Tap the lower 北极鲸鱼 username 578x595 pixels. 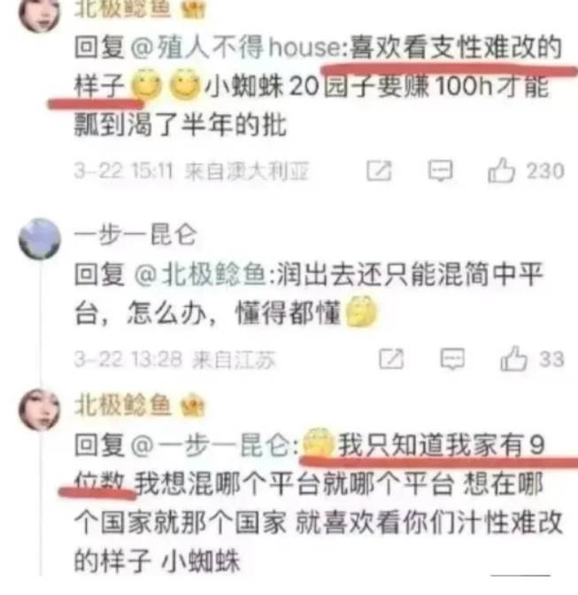click(122, 406)
